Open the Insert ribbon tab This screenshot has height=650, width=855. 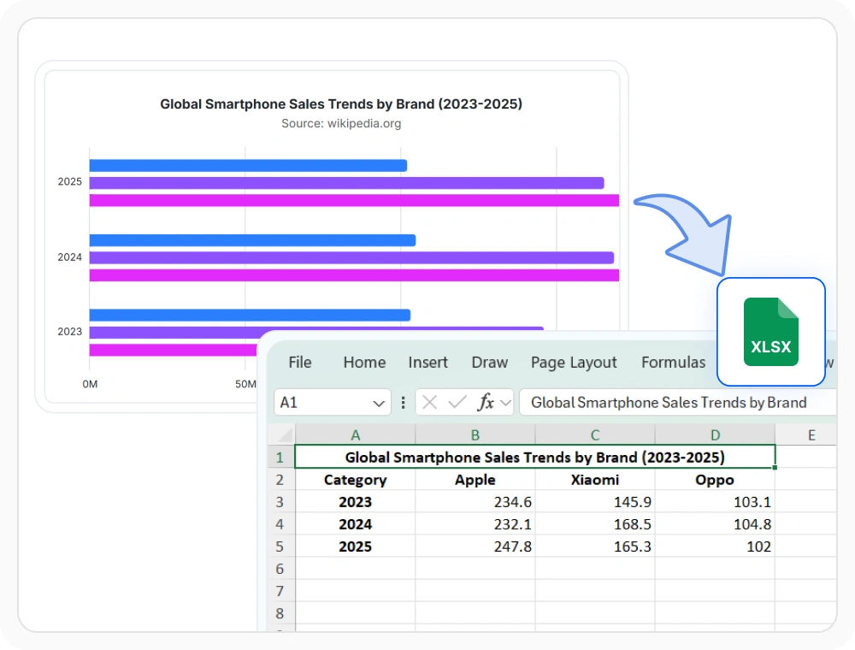[428, 362]
